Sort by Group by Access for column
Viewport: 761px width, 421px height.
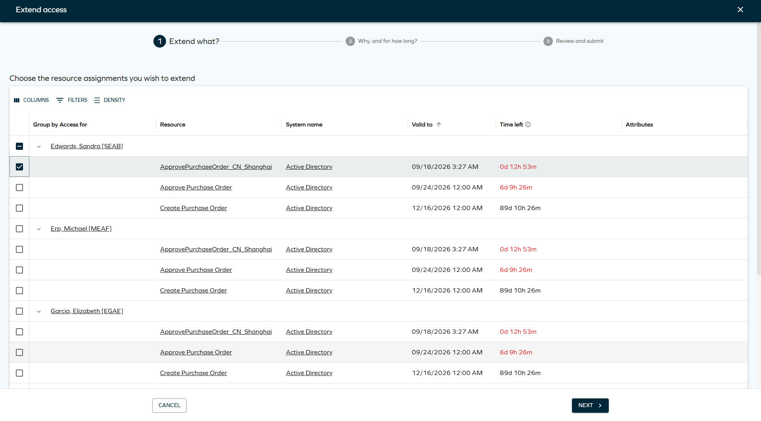[60, 124]
